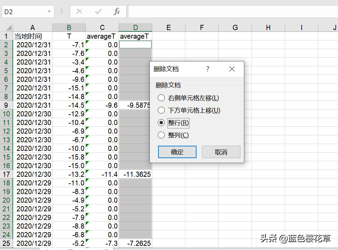Select row 13 header
338x250 pixels.
click(x=6, y=140)
